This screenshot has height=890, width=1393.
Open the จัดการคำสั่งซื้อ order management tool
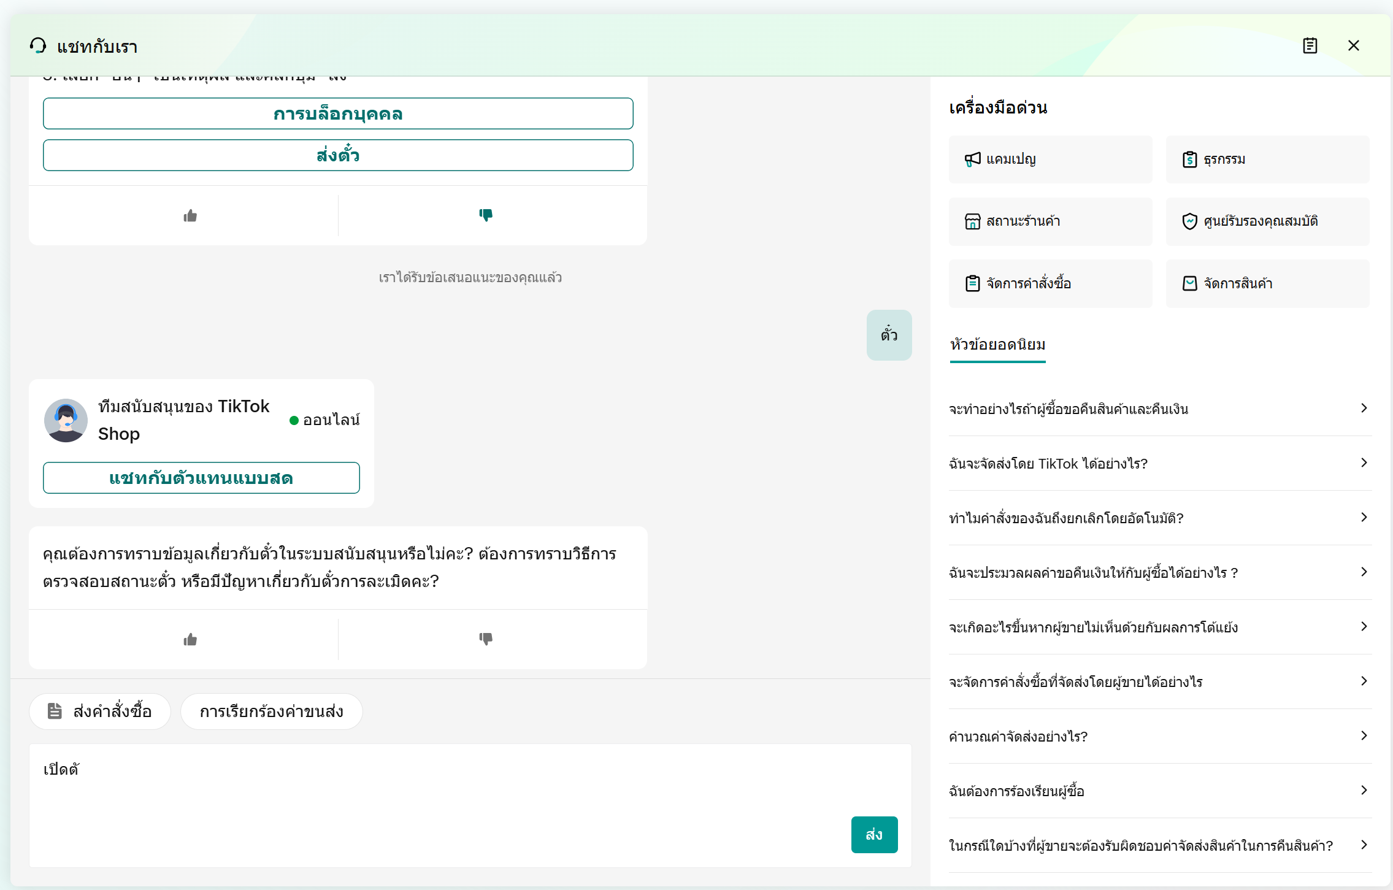pos(1050,283)
